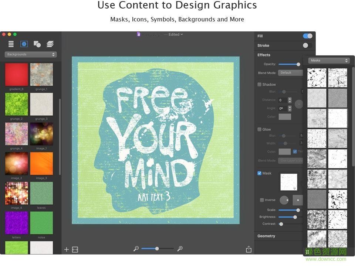This screenshot has width=355, height=266.
Task: Click the zoom out magnifier icon
Action: point(136,249)
